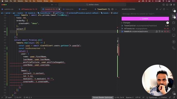The height and width of the screenshot is (99, 177).
Task: Open the Manage gear icon
Action: pyautogui.click(x=174, y=93)
